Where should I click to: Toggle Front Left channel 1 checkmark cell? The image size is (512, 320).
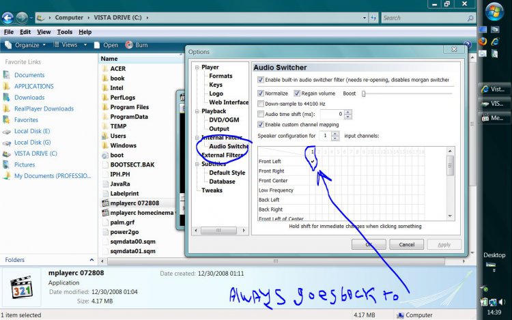coord(313,161)
